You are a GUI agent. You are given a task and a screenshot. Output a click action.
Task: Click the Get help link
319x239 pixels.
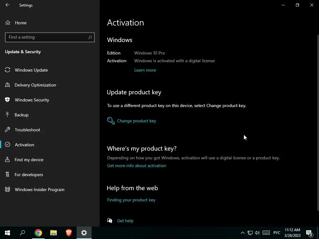(125, 221)
